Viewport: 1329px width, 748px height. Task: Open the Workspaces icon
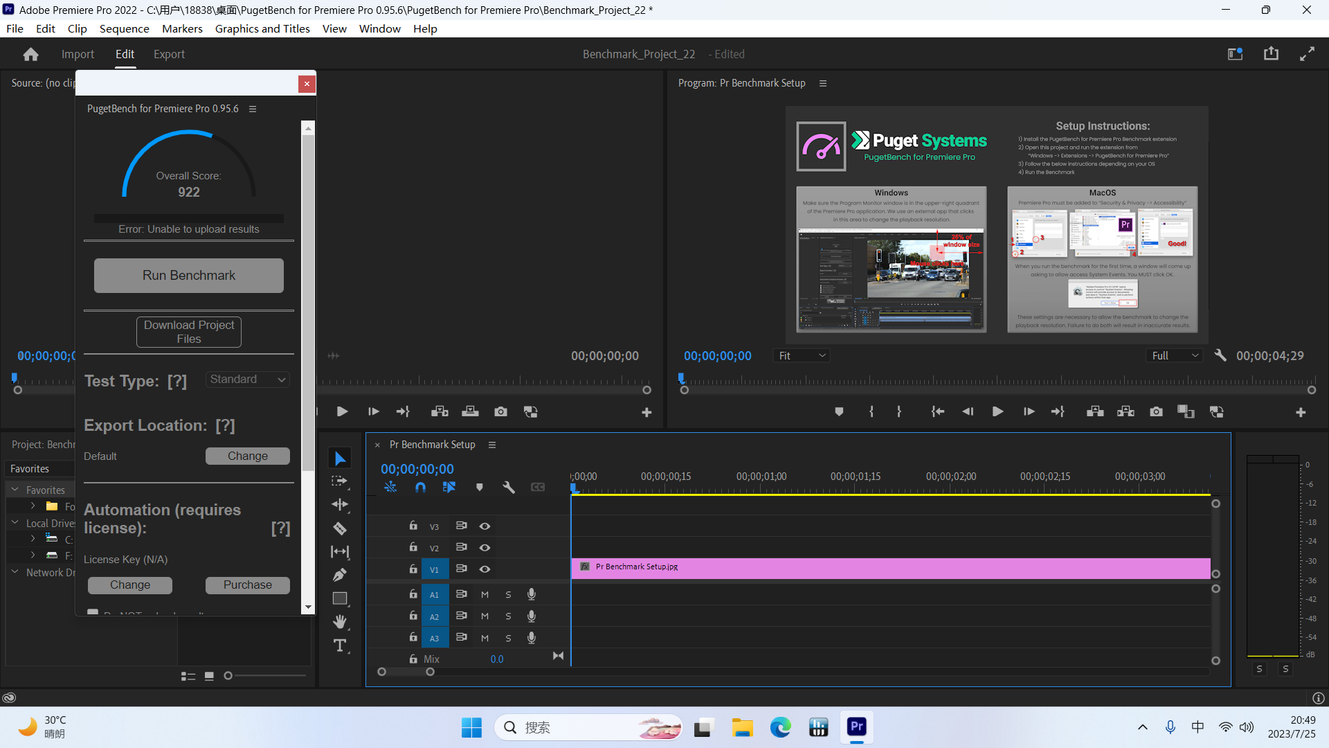coord(1236,54)
